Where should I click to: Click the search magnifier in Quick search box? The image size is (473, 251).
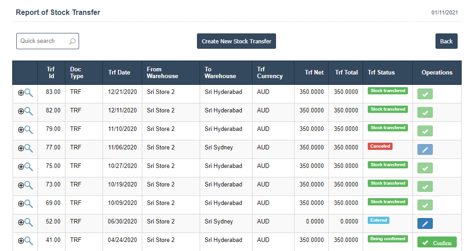coord(72,42)
